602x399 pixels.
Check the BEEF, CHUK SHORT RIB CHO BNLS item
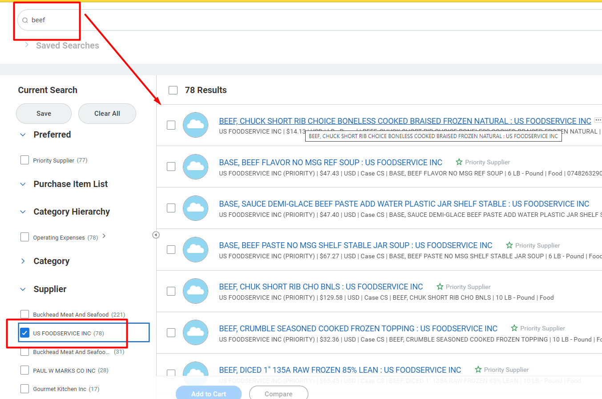click(171, 291)
